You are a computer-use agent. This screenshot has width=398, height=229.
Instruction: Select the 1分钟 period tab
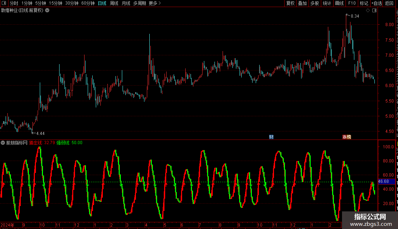point(27,3)
